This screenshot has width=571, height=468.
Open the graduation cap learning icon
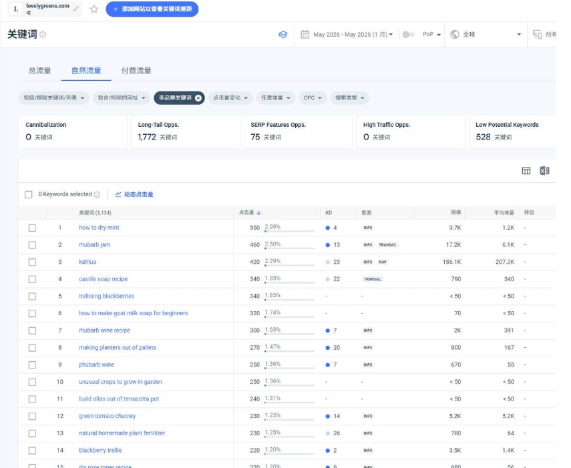(283, 35)
